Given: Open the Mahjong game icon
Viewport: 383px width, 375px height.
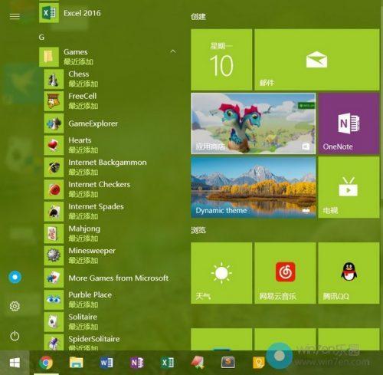Looking at the screenshot, I should tap(54, 234).
